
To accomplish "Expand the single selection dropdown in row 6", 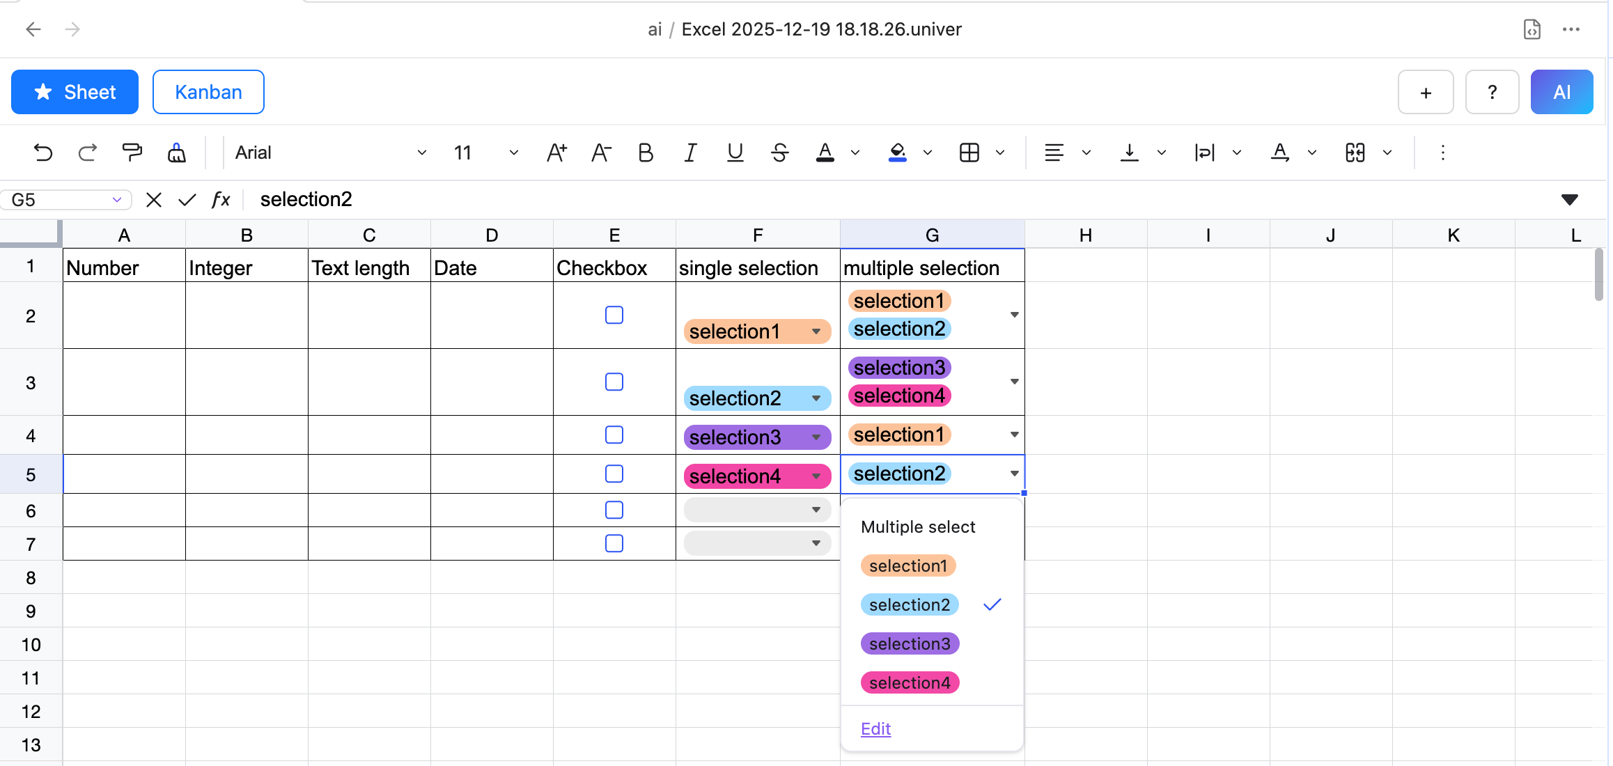I will point(816,510).
